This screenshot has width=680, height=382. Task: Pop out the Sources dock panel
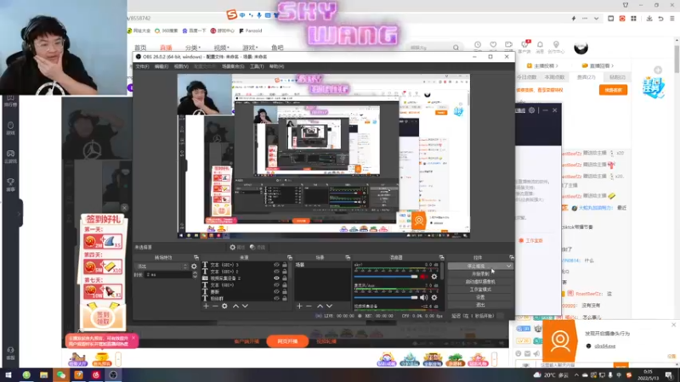tap(289, 258)
